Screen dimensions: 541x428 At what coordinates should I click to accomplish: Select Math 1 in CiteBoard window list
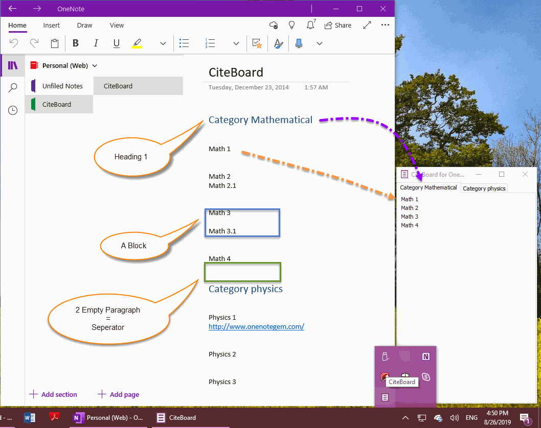410,199
